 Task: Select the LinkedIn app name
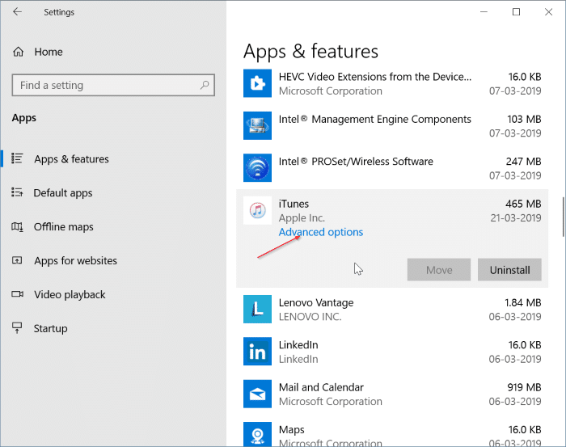click(x=298, y=345)
